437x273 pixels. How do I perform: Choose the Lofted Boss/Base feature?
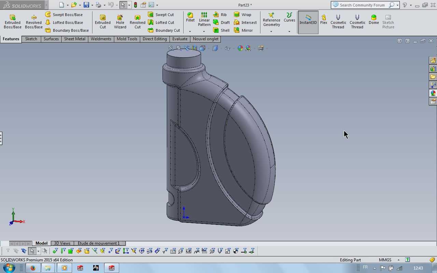pos(64,23)
